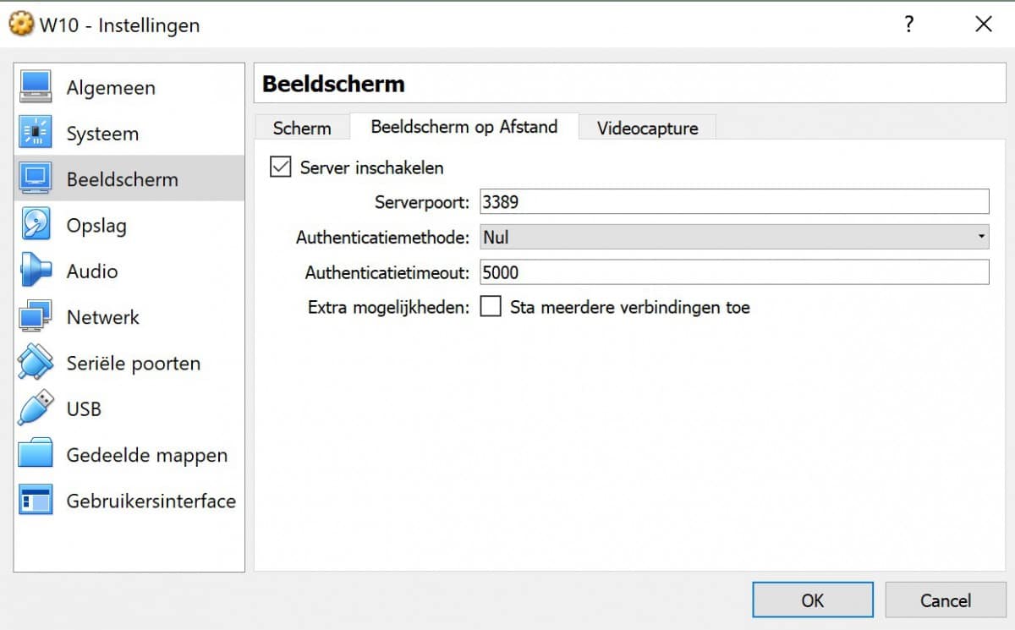Click the Seriële poorten connector icon

[36, 363]
